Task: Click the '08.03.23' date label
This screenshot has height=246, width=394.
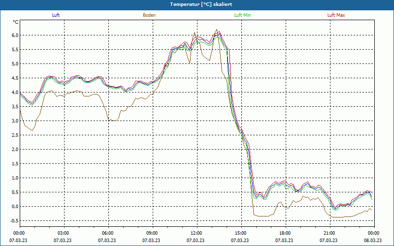Action: [x=373, y=240]
